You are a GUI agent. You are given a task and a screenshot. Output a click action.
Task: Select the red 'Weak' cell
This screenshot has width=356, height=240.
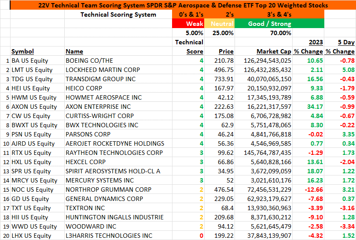pyautogui.click(x=188, y=24)
